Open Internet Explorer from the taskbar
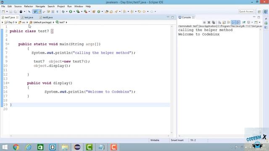This screenshot has height=151, width=269. pos(28,147)
